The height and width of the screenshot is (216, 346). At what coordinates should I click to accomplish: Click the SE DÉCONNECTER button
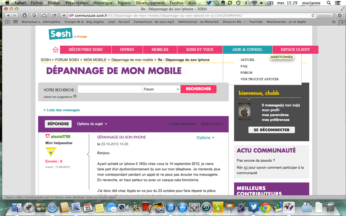point(271,130)
